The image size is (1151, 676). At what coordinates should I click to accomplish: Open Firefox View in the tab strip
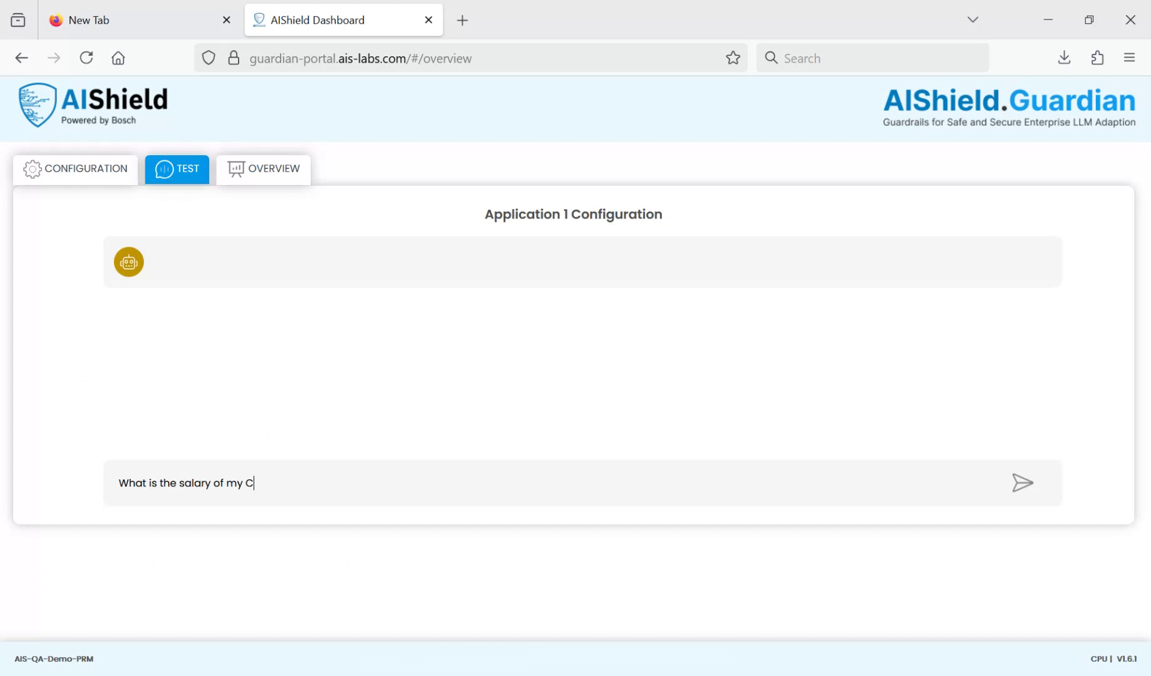point(18,19)
